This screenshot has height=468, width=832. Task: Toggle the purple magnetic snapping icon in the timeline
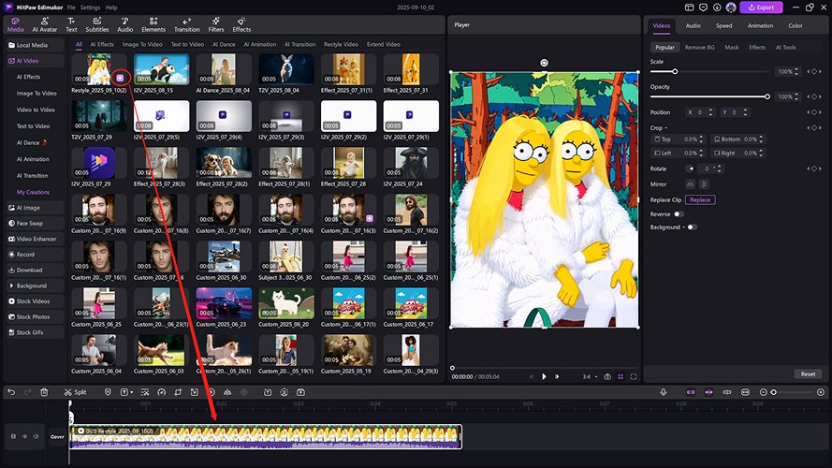[x=708, y=392]
